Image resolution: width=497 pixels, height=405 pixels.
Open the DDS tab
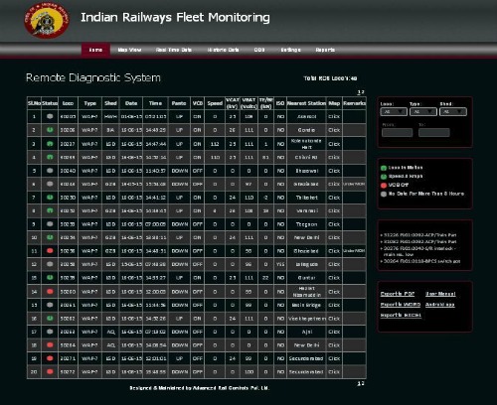tap(259, 50)
